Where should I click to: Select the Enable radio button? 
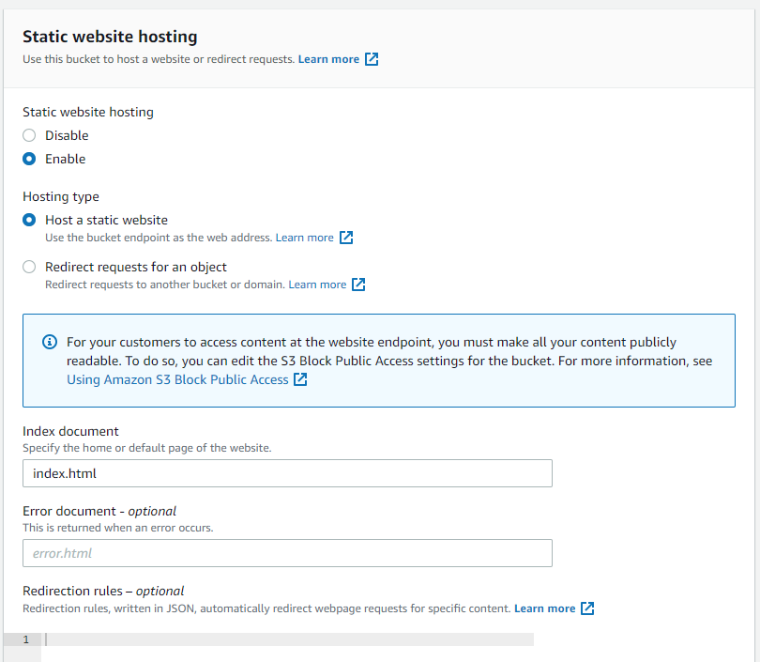click(29, 159)
